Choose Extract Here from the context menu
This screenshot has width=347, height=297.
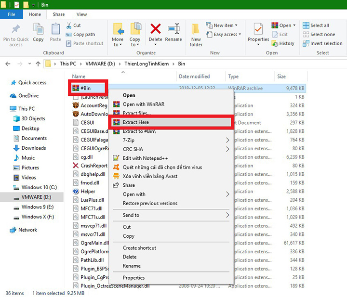click(135, 122)
